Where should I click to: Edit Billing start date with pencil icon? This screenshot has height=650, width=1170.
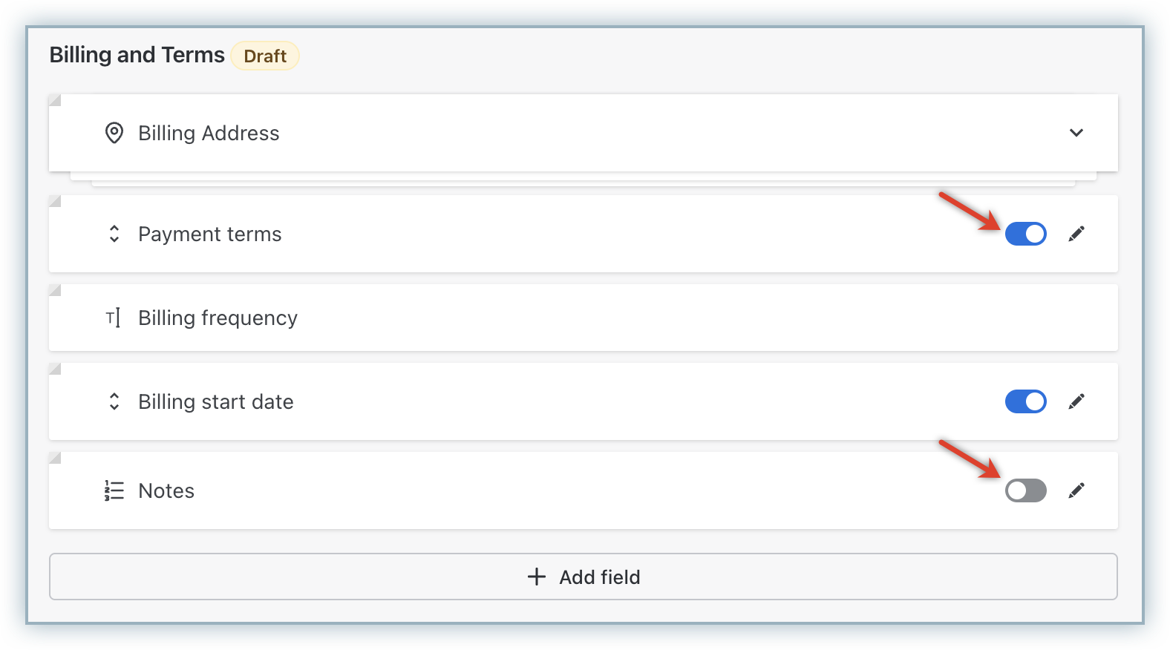click(x=1076, y=401)
